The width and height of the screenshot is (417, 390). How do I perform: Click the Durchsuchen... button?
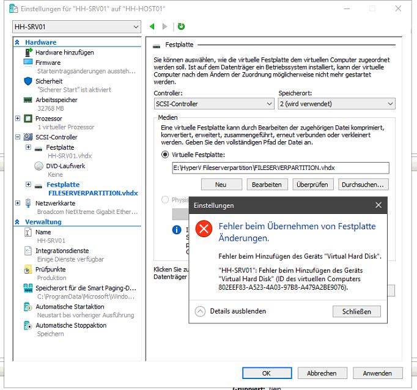point(363,185)
